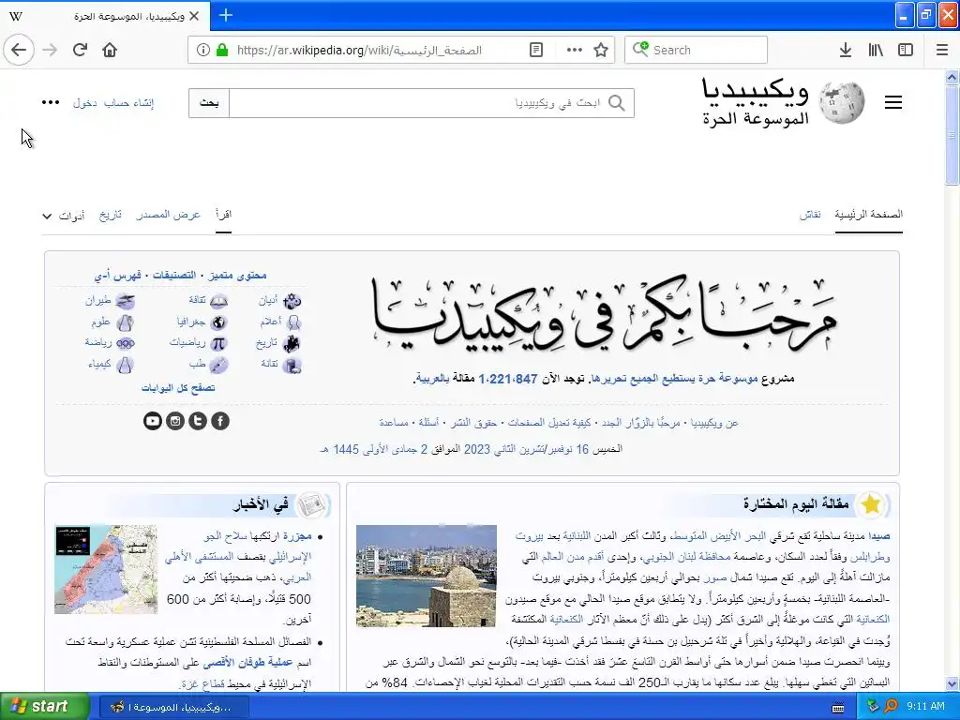Click the Firefox Search box
This screenshot has width=960, height=720.
[697, 50]
